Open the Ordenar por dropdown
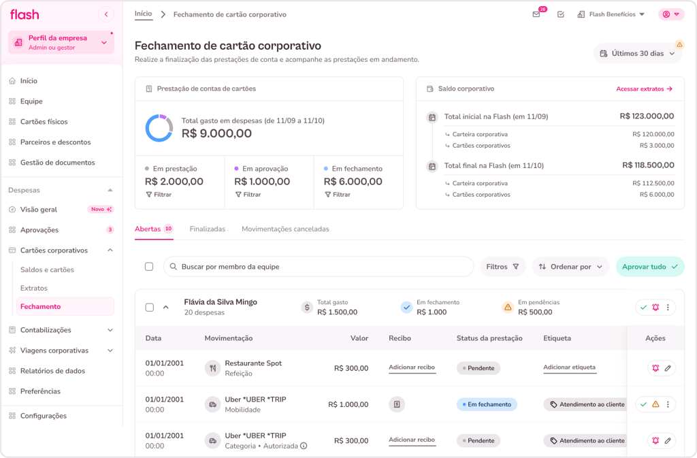Image resolution: width=697 pixels, height=458 pixels. coord(570,267)
